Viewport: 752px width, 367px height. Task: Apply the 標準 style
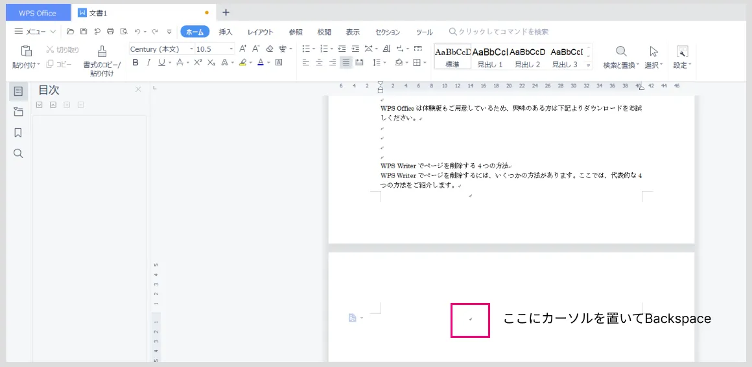click(452, 56)
